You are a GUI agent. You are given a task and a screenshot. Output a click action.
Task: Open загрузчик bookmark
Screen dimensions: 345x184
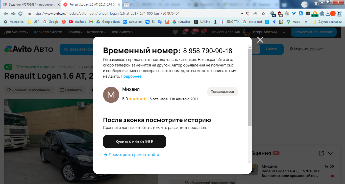[133, 22]
